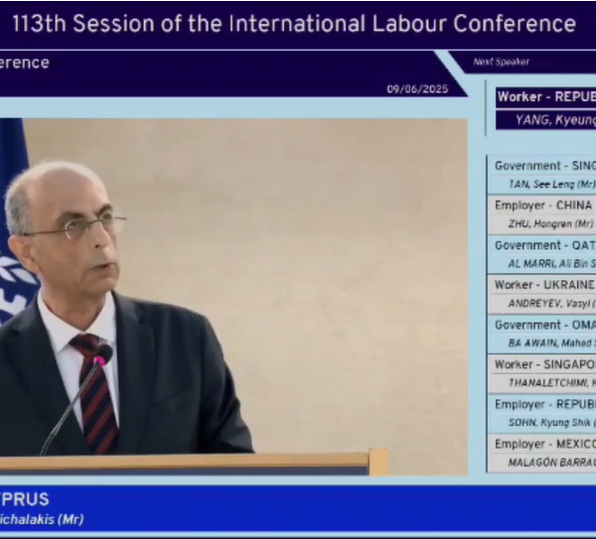
Task: Select the Government - QATAR row
Action: 541,245
